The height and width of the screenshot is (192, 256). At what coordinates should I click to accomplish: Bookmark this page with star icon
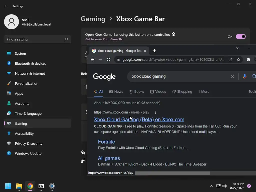coord(238,59)
